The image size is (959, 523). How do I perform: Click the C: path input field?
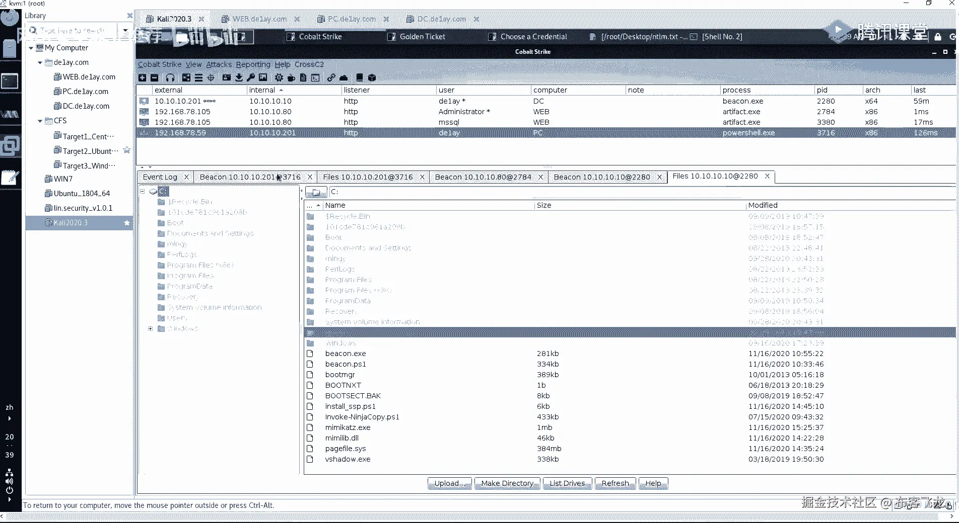pyautogui.click(x=642, y=192)
